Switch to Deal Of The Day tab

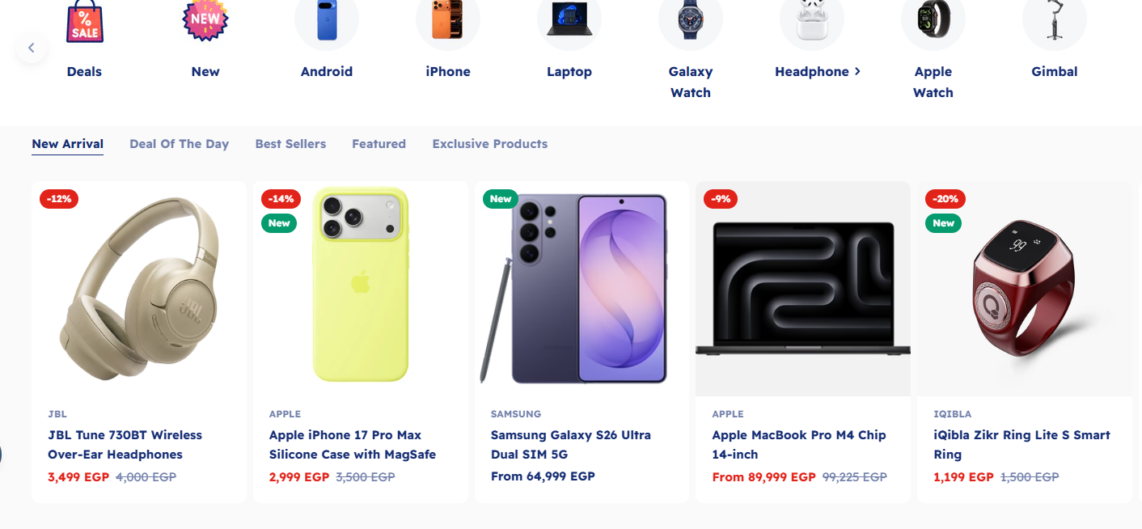(x=179, y=144)
